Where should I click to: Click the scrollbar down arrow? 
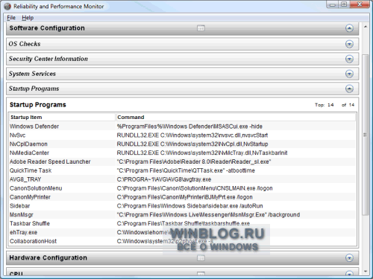pos(365,272)
